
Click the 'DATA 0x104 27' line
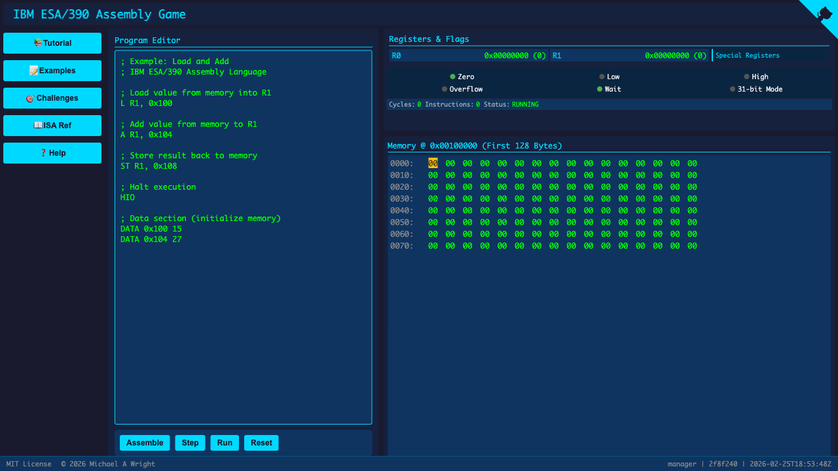coord(151,239)
